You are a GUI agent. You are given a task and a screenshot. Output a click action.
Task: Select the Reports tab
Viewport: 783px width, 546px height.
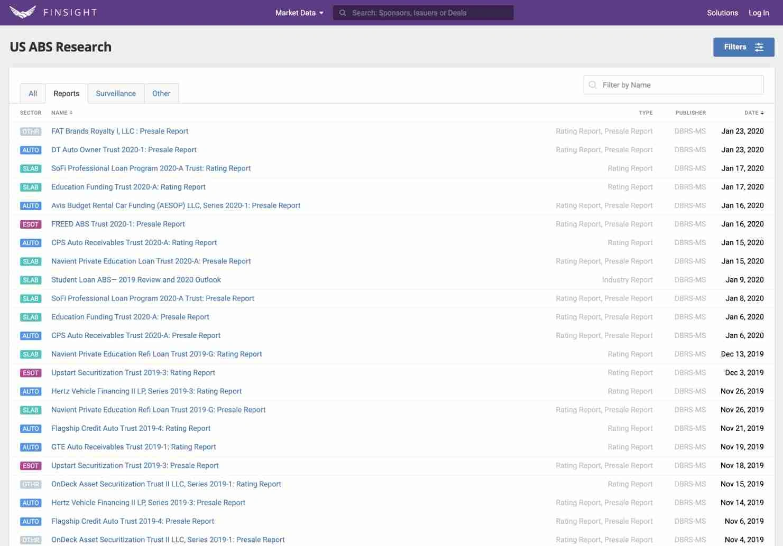[67, 93]
